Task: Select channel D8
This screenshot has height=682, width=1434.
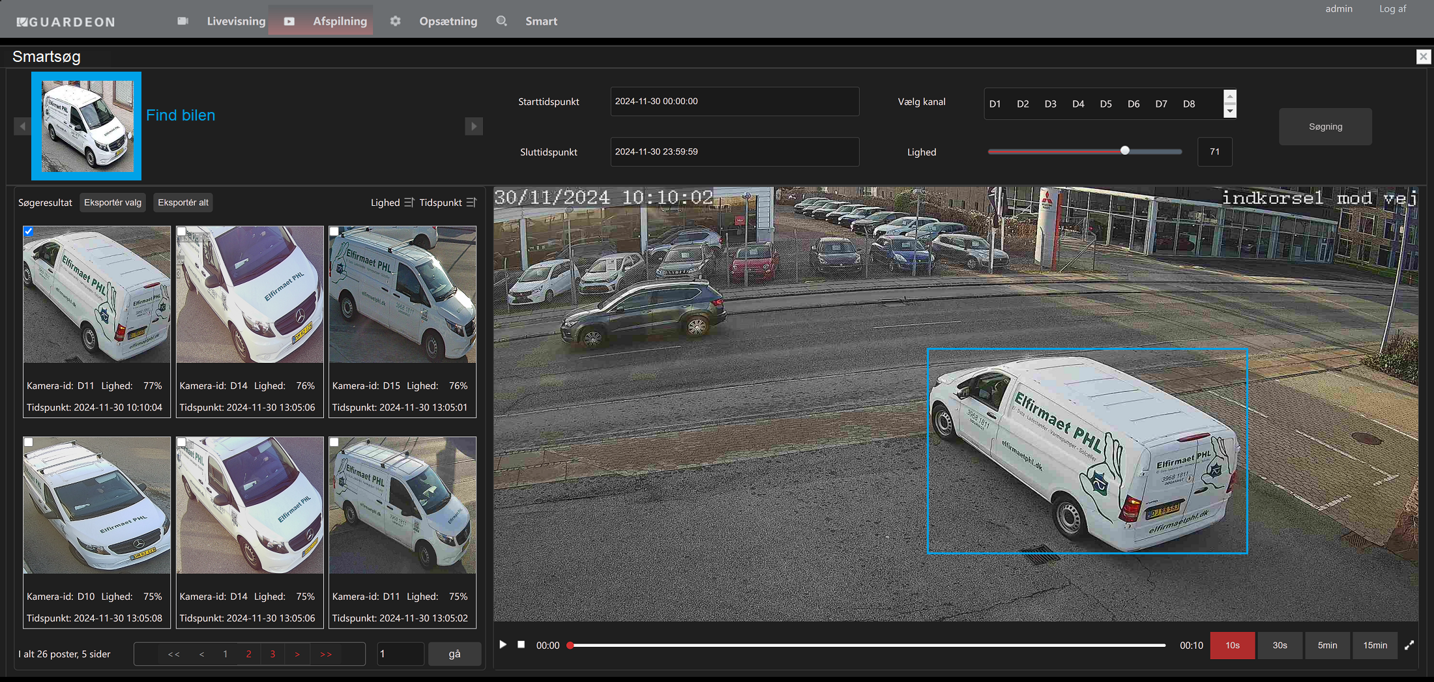Action: (1189, 104)
